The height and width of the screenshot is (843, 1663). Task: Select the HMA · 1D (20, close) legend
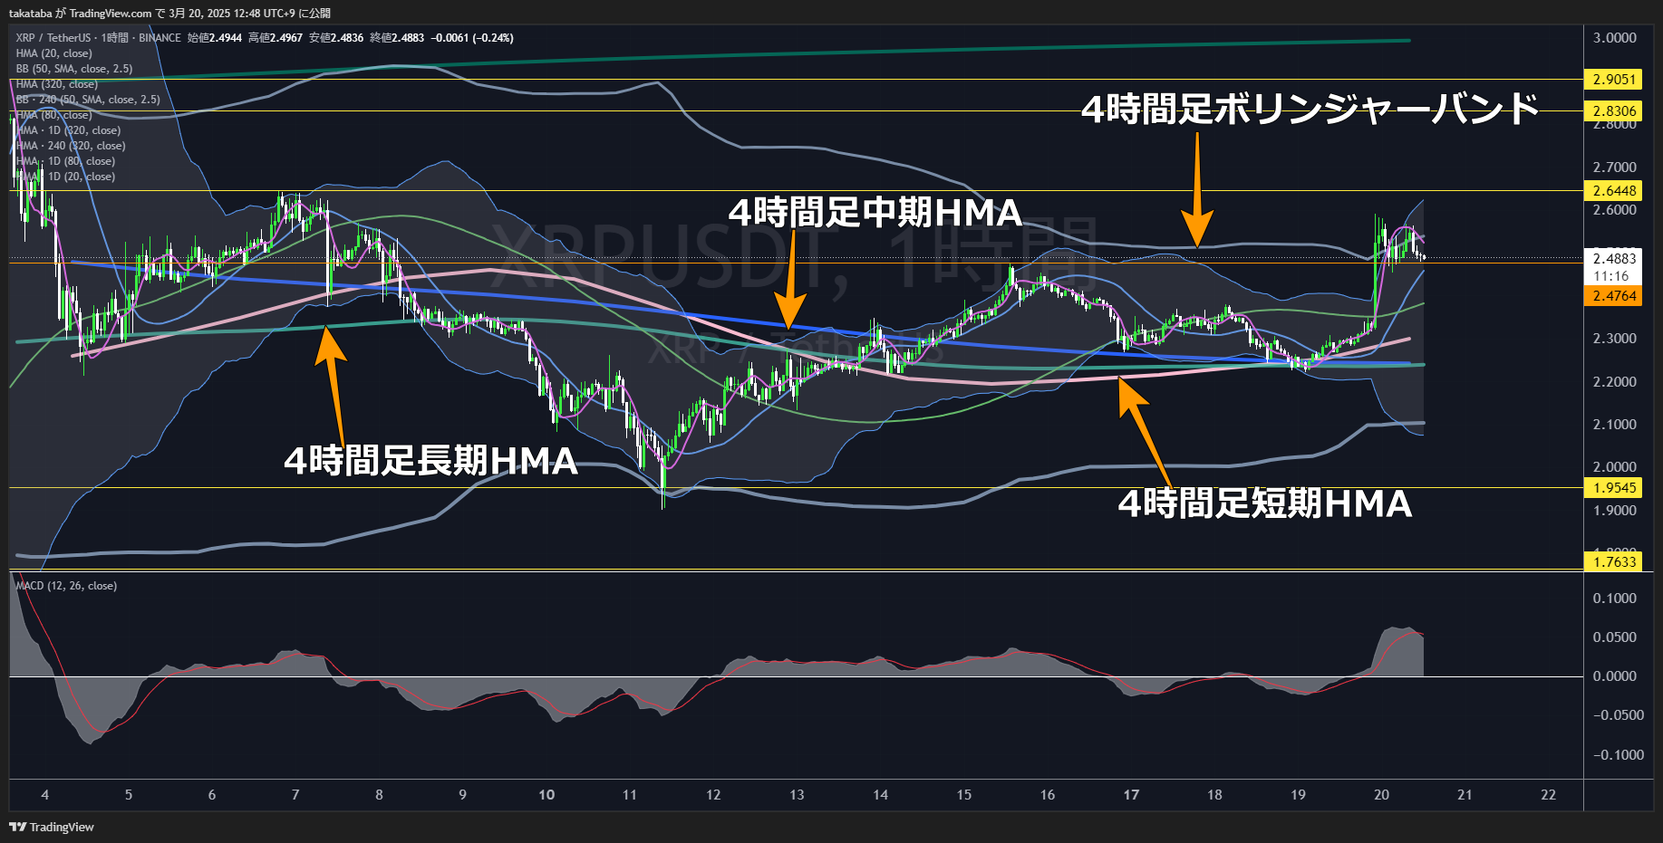[65, 177]
